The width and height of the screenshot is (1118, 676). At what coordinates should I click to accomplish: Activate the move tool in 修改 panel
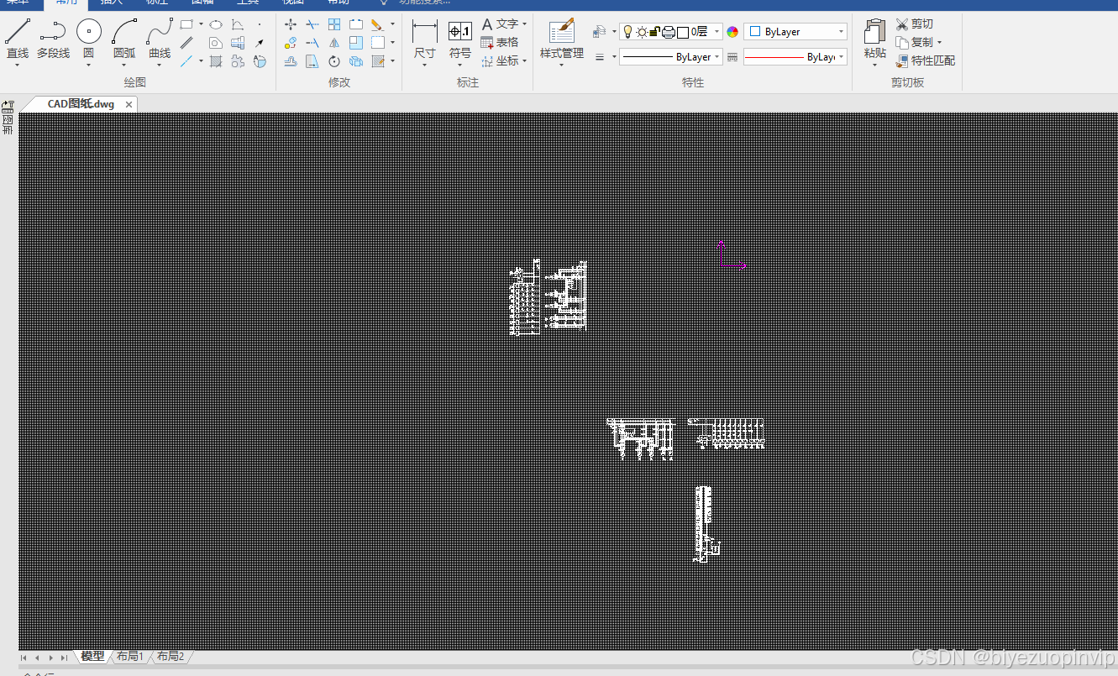coord(291,24)
